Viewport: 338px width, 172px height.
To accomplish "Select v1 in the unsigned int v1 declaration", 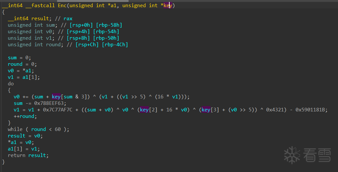I will pos(49,38).
